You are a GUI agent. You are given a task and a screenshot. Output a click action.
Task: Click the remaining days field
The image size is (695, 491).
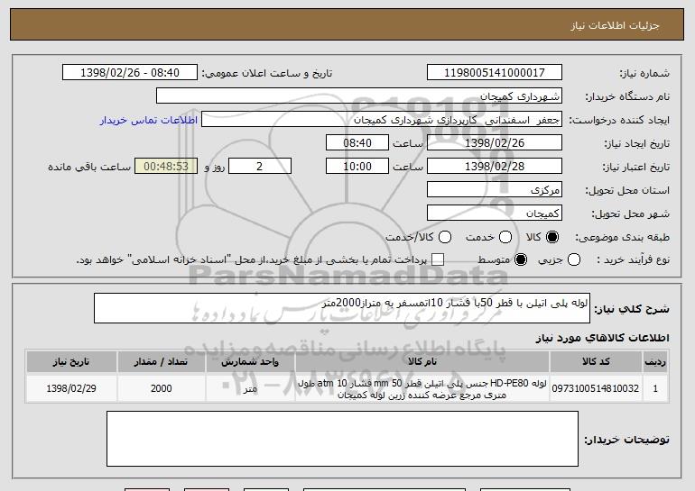click(260, 167)
